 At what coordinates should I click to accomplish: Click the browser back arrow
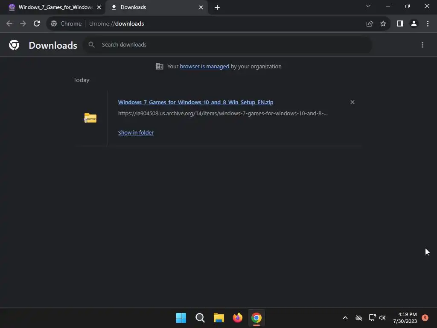click(x=9, y=24)
